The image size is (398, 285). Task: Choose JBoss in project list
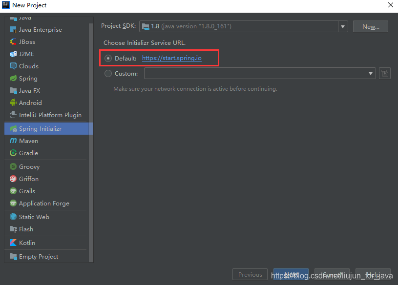tap(46, 42)
